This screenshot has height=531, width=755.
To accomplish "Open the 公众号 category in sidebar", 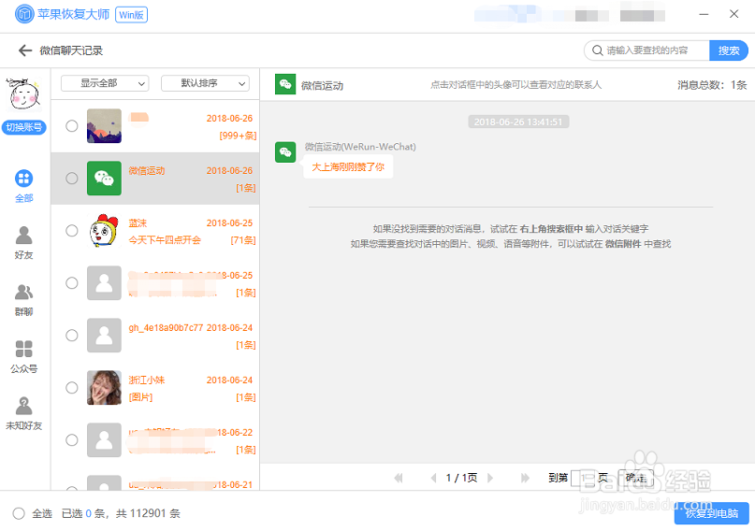I will pos(23,356).
